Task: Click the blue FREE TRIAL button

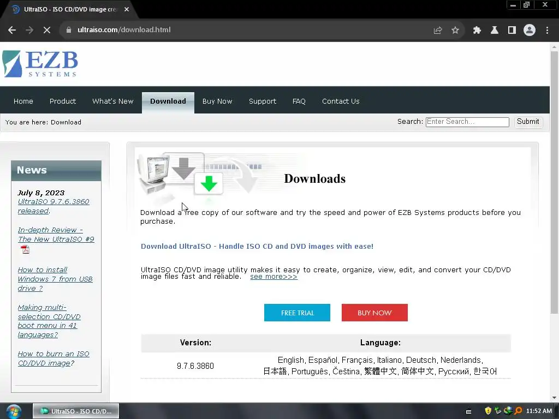Action: [297, 313]
